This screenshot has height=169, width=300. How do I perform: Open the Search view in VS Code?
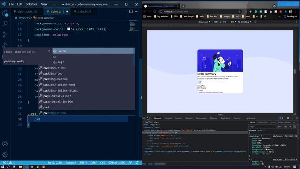5,24
